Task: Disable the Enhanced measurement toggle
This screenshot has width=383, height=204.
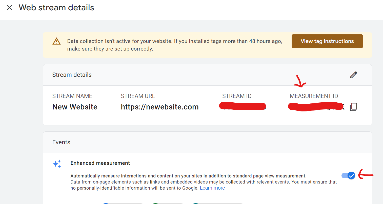Action: pyautogui.click(x=349, y=175)
